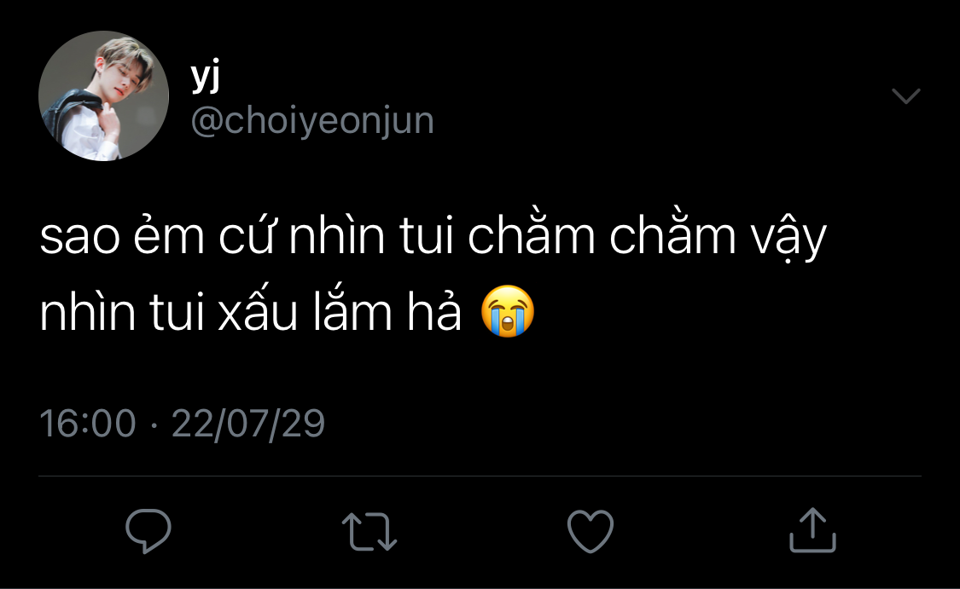Tap the dot between time and date
Image resolution: width=960 pixels, height=589 pixels.
pos(153,424)
